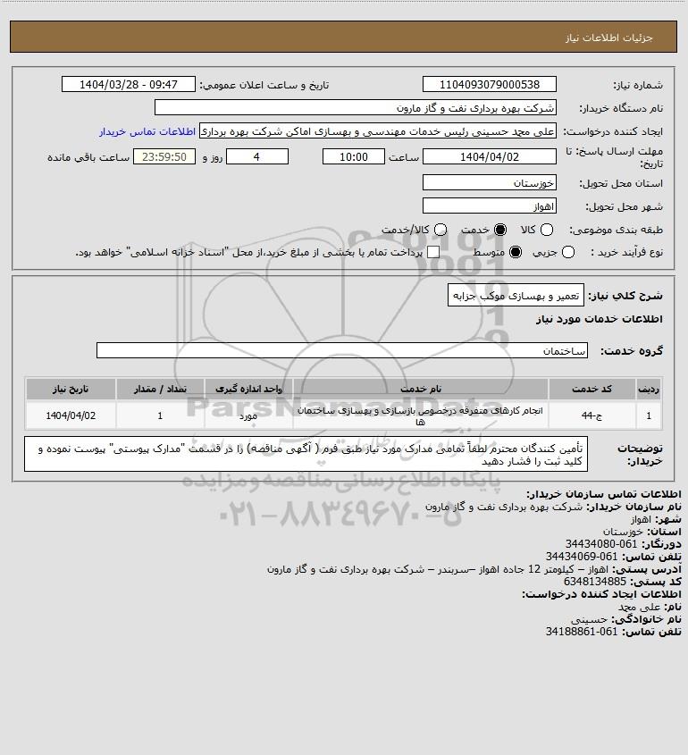Click the contact phone 34434069-061
This screenshot has height=755, width=688.
coord(581,557)
